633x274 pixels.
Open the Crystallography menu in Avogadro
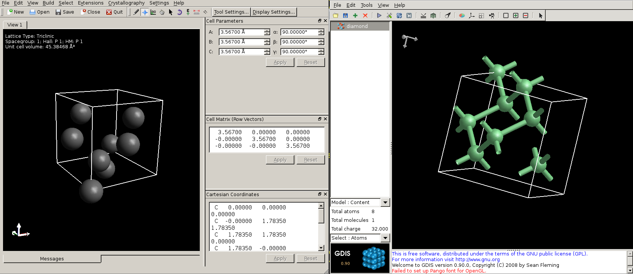coord(126,3)
